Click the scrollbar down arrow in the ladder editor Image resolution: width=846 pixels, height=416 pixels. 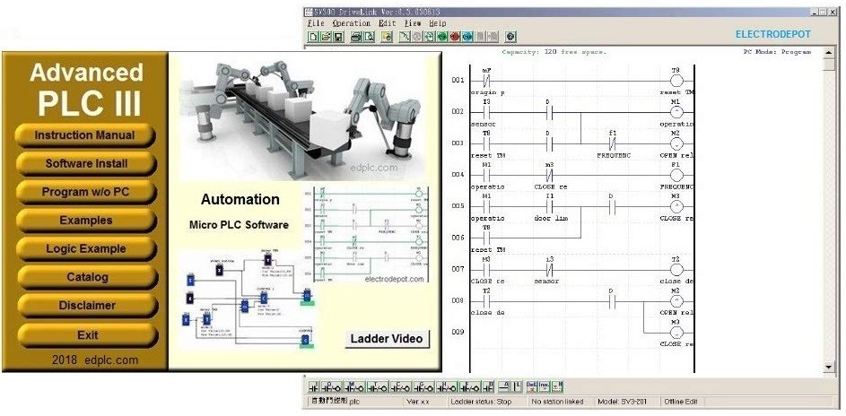[x=829, y=368]
